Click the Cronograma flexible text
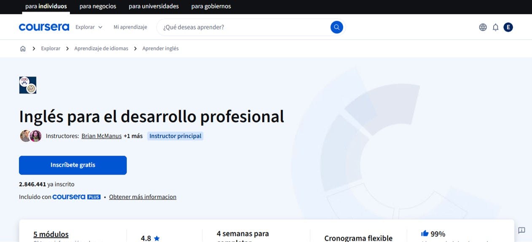 [358, 238]
